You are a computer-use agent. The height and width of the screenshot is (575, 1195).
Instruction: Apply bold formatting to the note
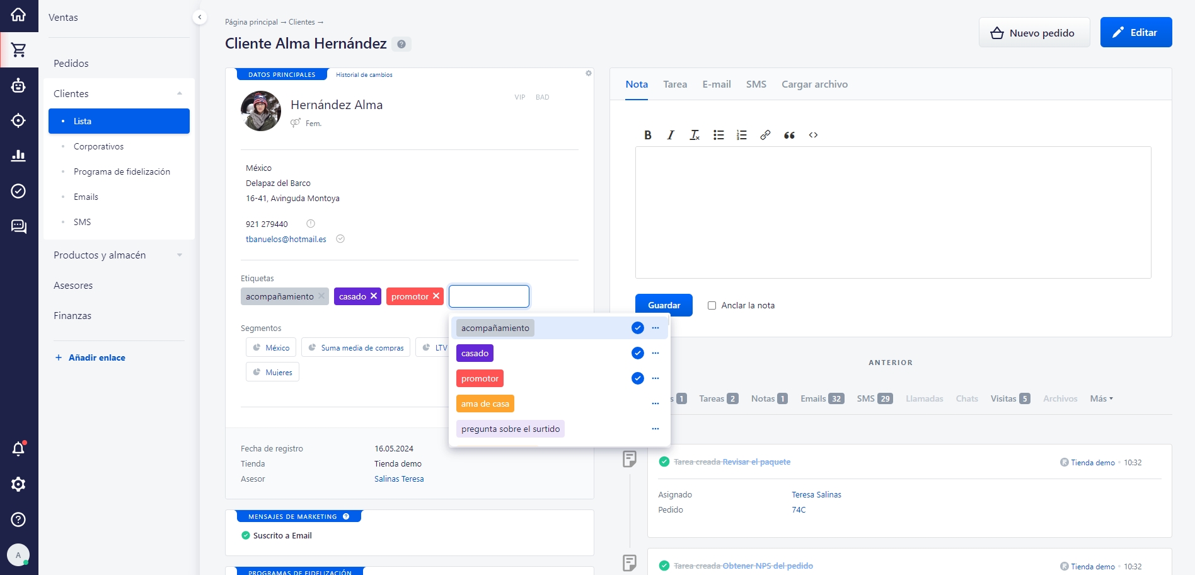coord(647,135)
